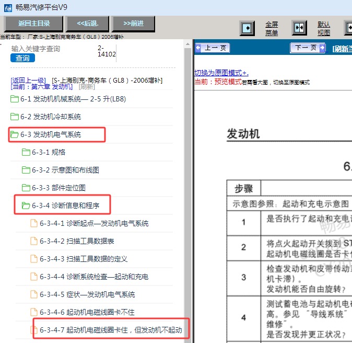Go forward with the >>前进 button
This screenshot has width=352, height=343.
click(133, 24)
